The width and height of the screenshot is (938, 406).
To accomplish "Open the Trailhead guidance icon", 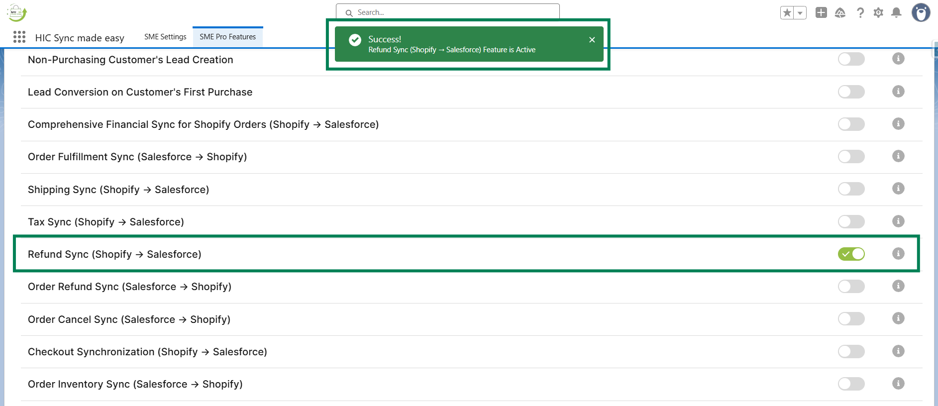I will click(840, 13).
